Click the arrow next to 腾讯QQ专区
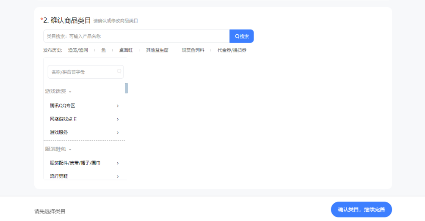 [118, 106]
